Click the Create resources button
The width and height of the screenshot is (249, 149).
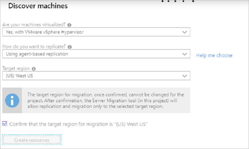(32, 140)
